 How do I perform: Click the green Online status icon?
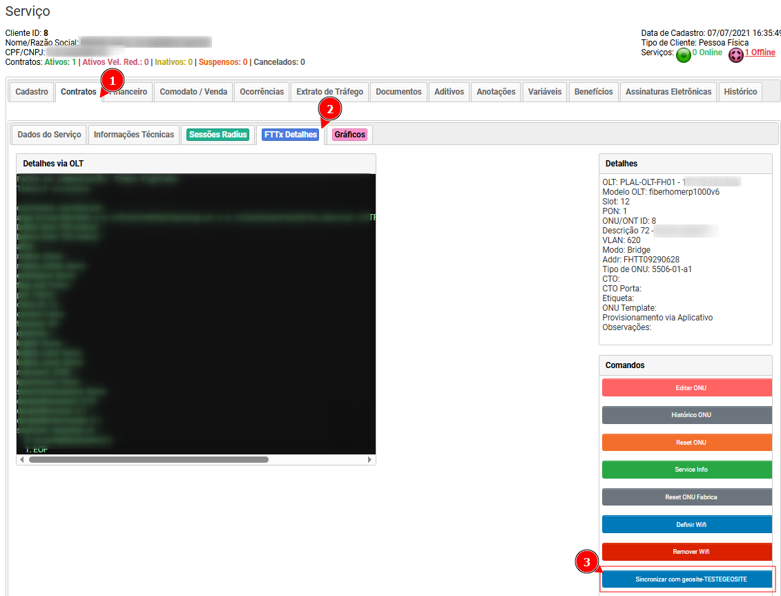click(x=683, y=55)
